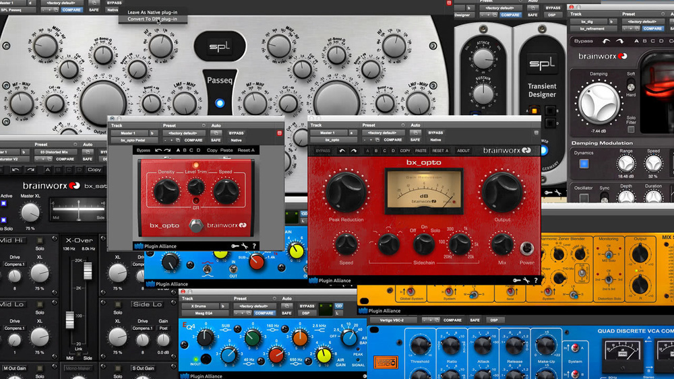Click undo arrow in bx_opto compressor toolbar
674x379 pixels.
(342, 151)
